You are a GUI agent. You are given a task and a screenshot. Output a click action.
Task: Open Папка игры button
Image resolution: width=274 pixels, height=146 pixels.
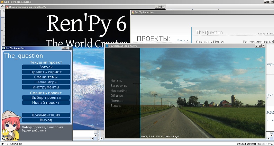click(46, 82)
